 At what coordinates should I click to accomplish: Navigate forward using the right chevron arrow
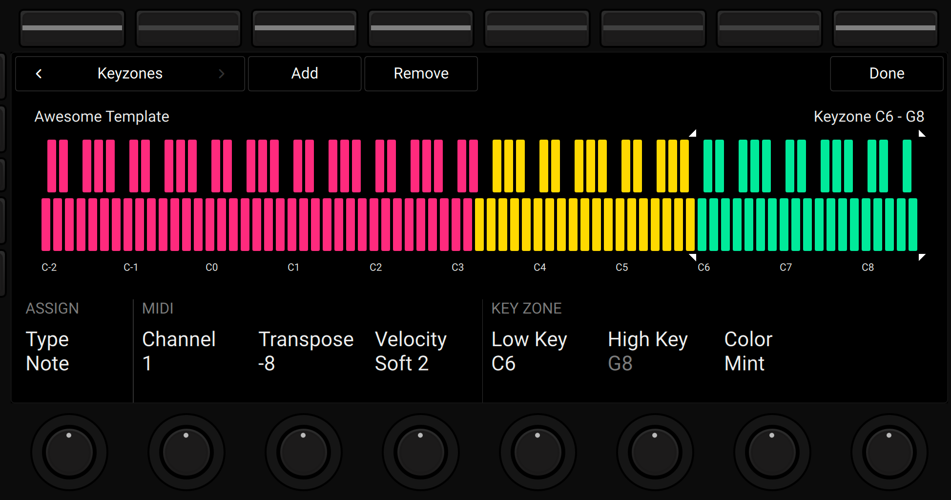tap(222, 73)
